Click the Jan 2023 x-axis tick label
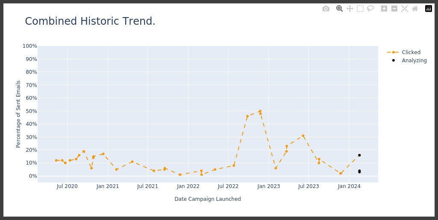 tap(268, 186)
